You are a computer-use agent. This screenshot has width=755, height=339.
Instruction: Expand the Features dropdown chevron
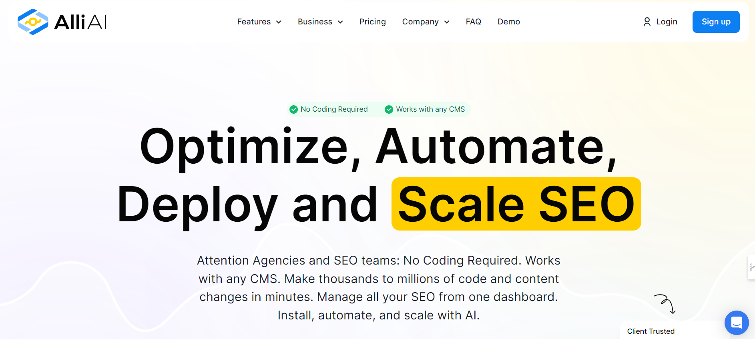pos(279,22)
